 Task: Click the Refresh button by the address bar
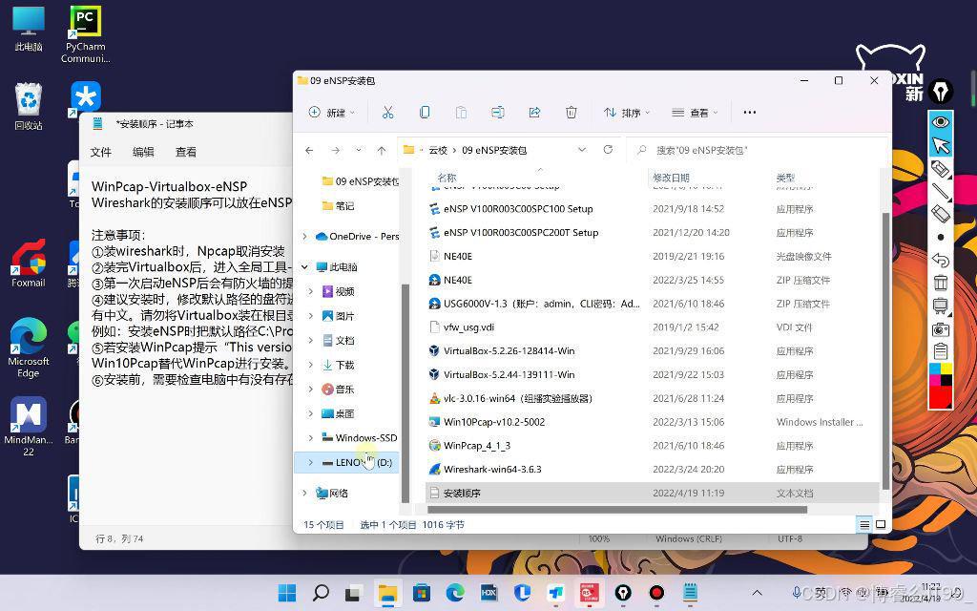608,150
